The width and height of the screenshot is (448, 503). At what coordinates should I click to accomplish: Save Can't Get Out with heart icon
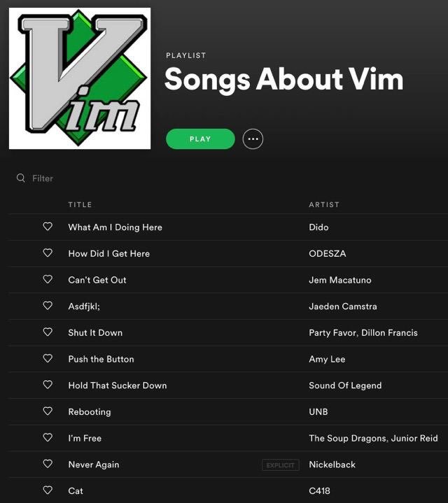48,279
